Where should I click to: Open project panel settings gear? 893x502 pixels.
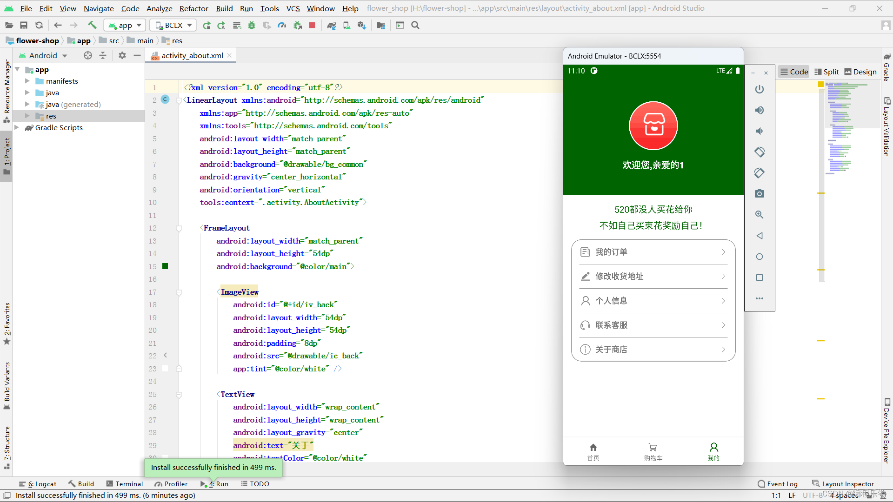[122, 55]
